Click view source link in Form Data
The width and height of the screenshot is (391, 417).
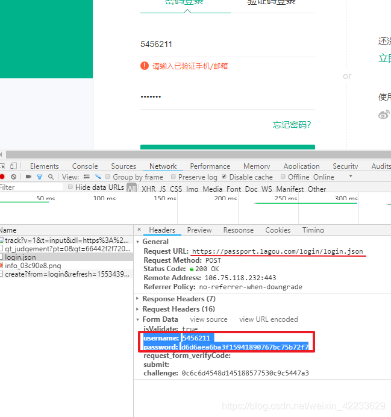pyautogui.click(x=208, y=319)
